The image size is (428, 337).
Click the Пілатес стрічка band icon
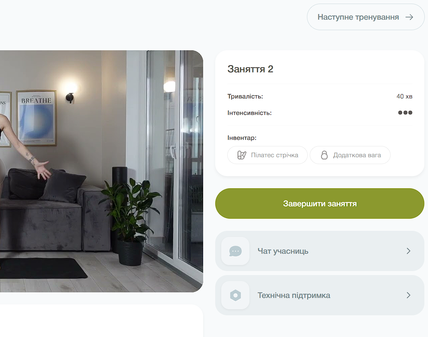242,155
